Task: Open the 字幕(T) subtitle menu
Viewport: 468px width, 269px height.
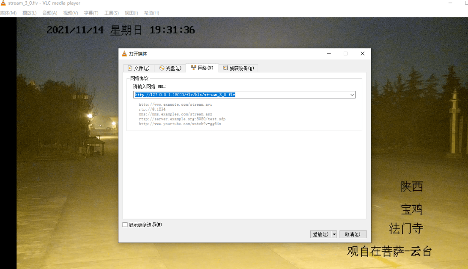Action: (x=91, y=13)
